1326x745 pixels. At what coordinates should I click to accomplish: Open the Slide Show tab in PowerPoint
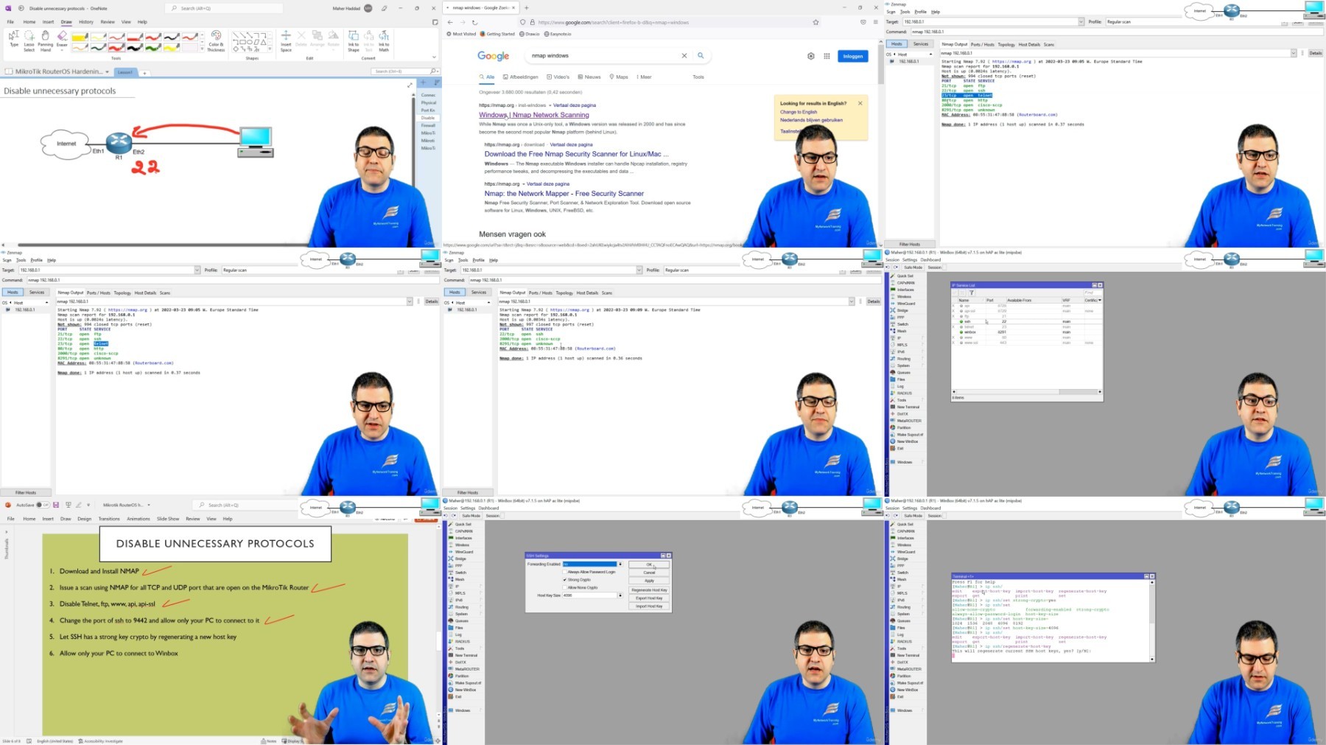point(168,519)
